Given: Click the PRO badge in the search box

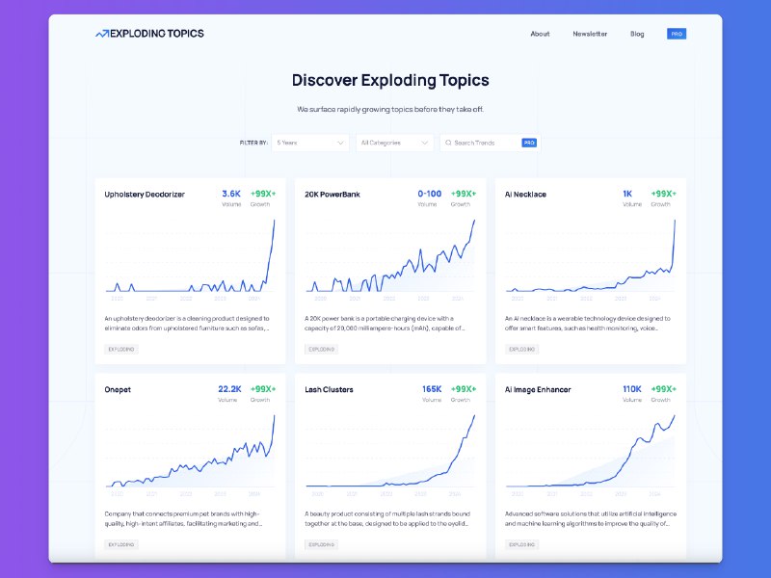Looking at the screenshot, I should 529,143.
